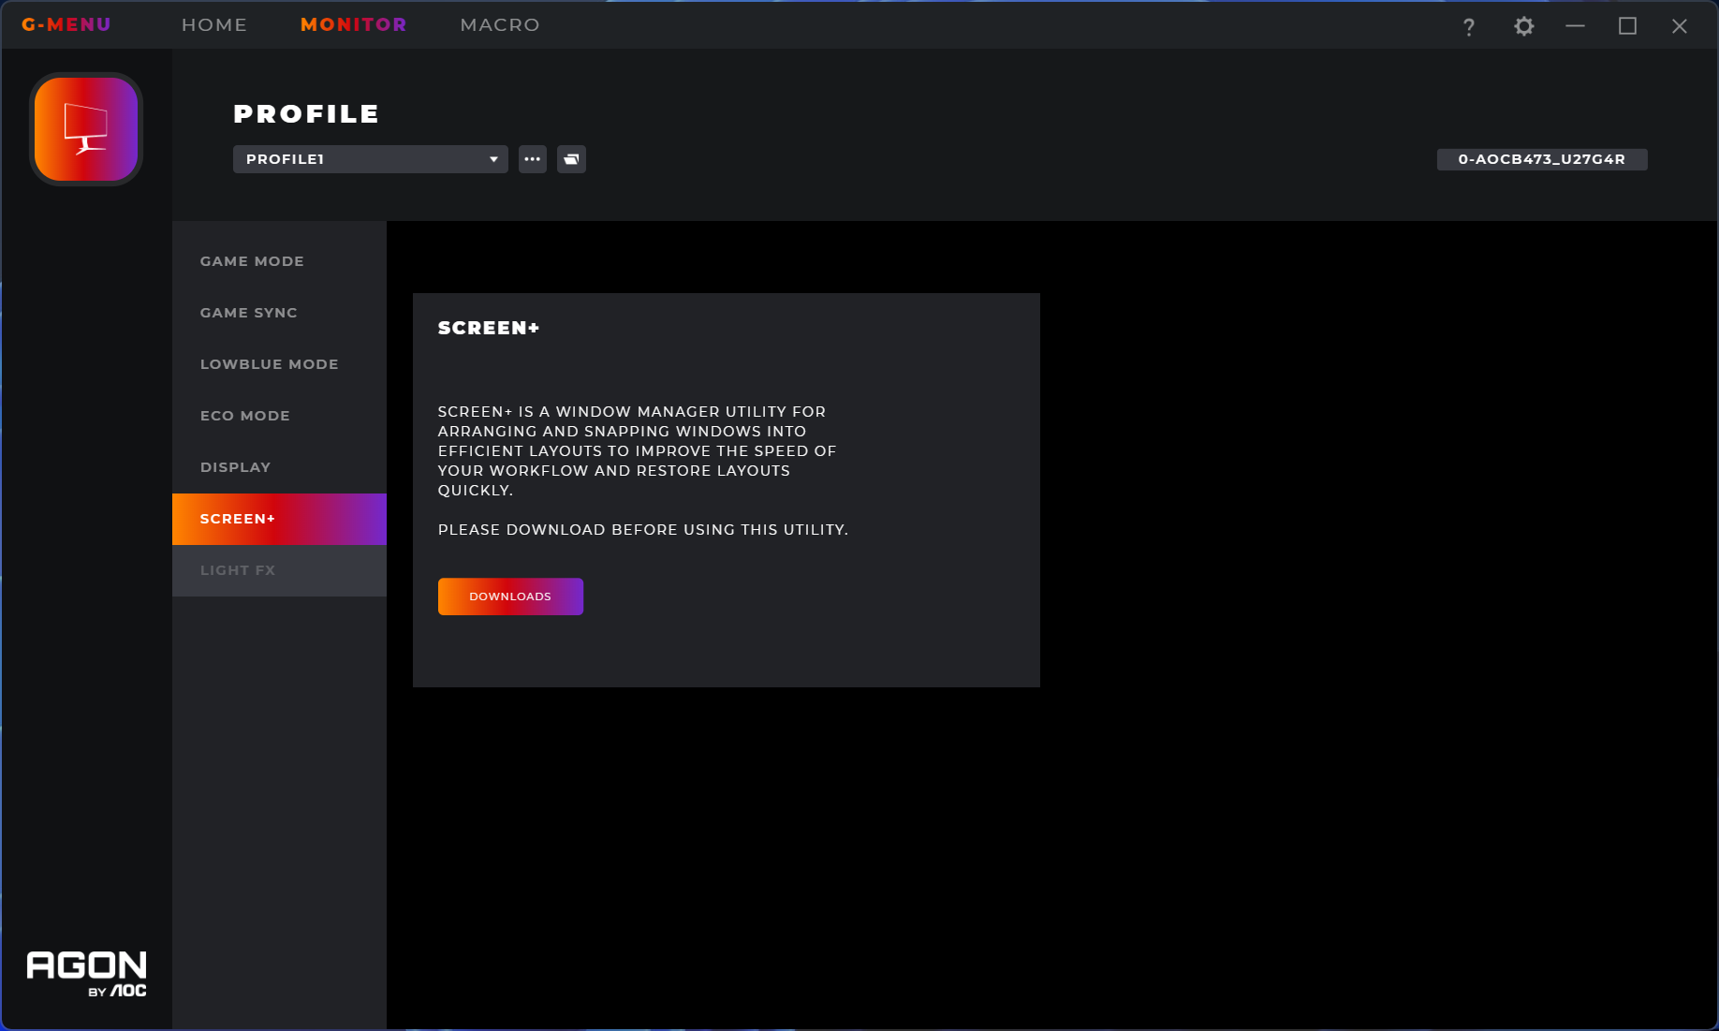
Task: Click the PROFILE heading text
Action: pos(306,114)
